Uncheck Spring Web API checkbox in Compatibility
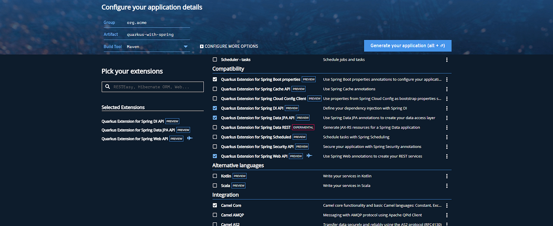 (215, 156)
